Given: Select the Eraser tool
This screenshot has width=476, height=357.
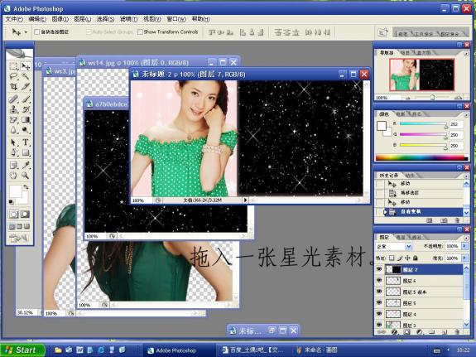Looking at the screenshot, I should point(14,120).
